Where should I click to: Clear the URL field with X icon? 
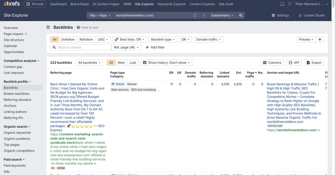(204, 15)
